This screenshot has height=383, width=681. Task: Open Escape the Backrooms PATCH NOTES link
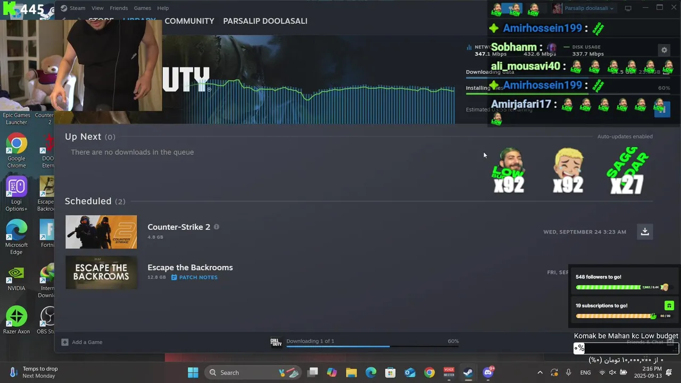pyautogui.click(x=194, y=277)
